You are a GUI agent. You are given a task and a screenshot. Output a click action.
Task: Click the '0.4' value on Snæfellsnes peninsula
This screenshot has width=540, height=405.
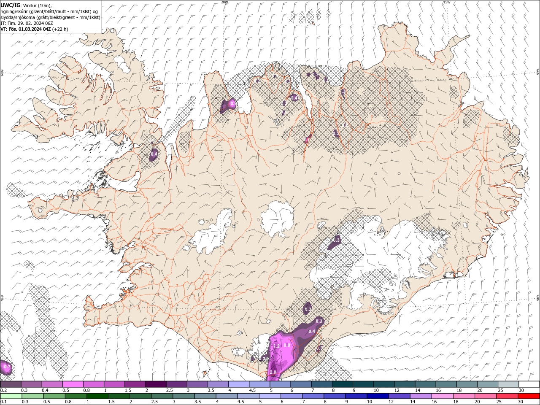pyautogui.click(x=154, y=154)
